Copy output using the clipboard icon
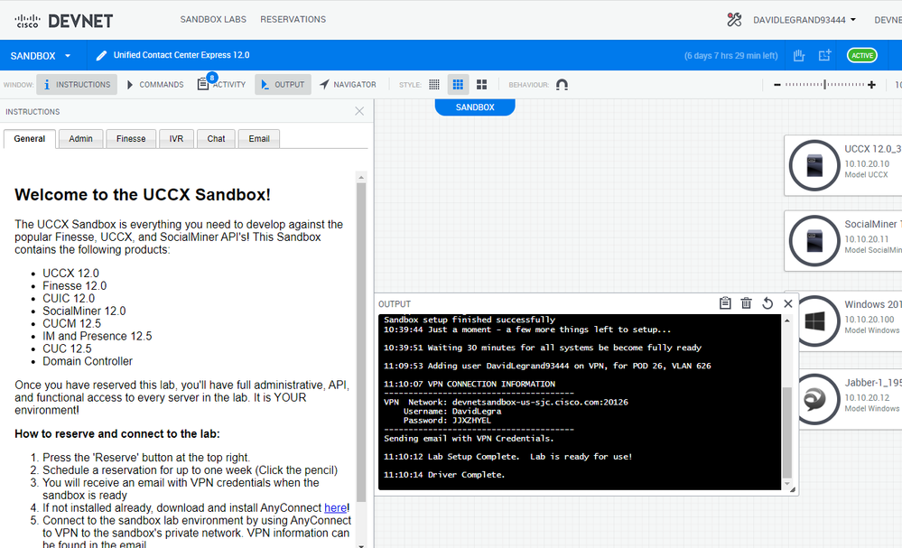This screenshot has height=548, width=902. tap(725, 303)
